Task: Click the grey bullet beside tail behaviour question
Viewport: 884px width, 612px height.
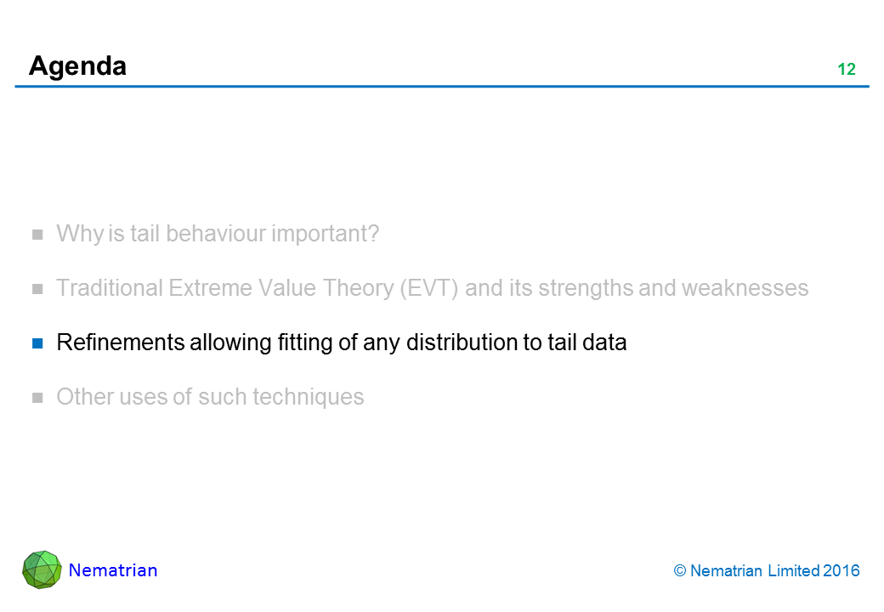Action: (37, 235)
